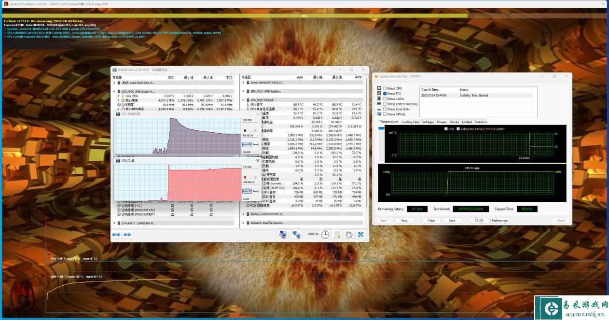The height and width of the screenshot is (320, 609).
Task: Expand 系统: ASUS ROG Strix node
Action: [x=114, y=83]
